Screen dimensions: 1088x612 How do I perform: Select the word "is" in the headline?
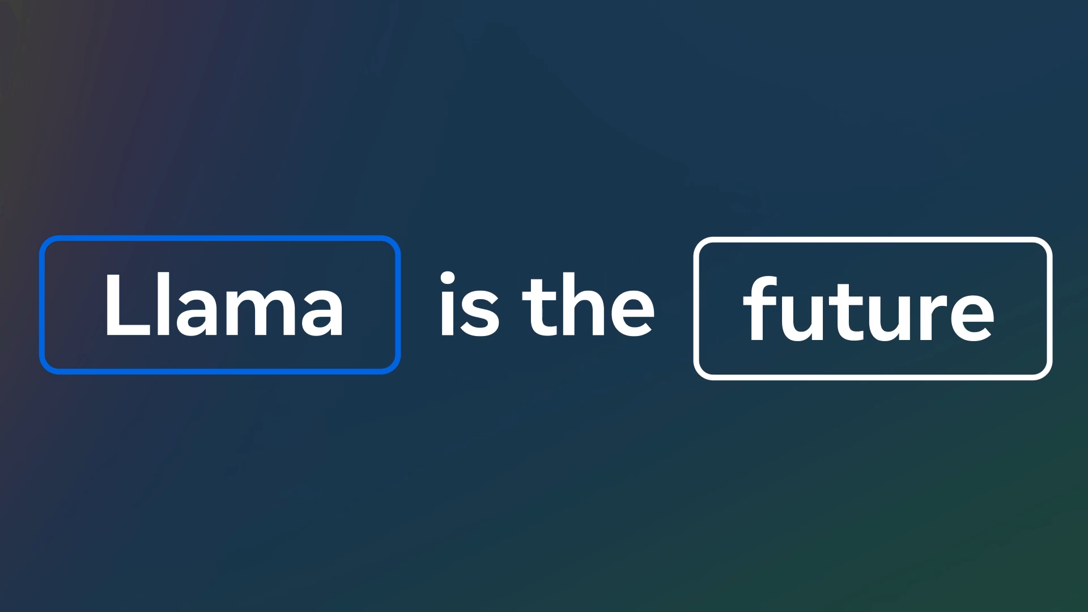tap(469, 306)
